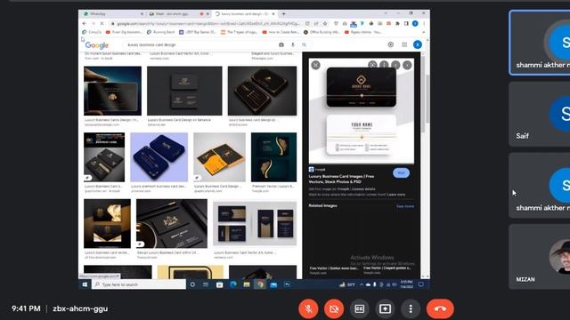The image size is (570, 320).
Task: Show hidden system tray icons chevron
Action: pyautogui.click(x=362, y=284)
